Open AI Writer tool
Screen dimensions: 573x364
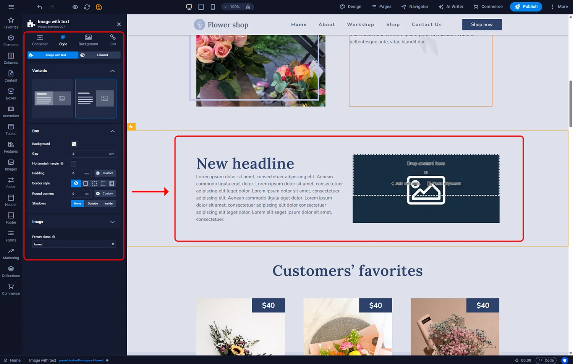tap(451, 7)
